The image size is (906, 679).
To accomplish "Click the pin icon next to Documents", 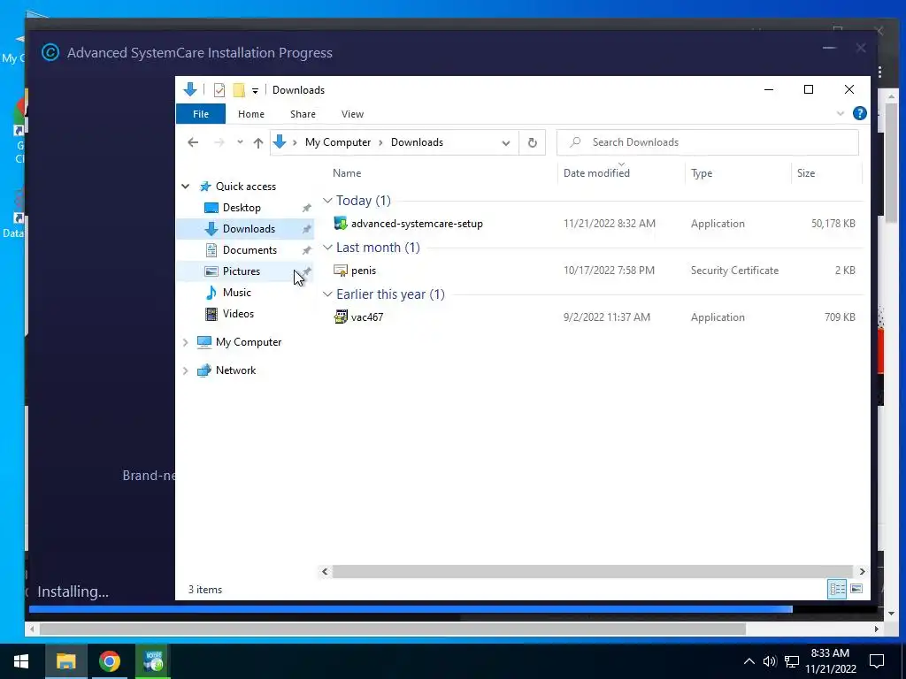I will pyautogui.click(x=306, y=250).
